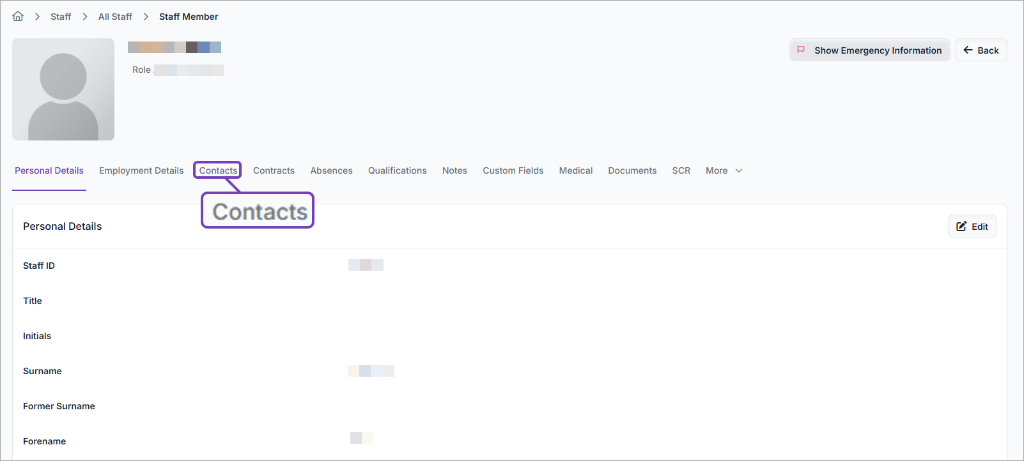Click the staff member profile avatar
1024x461 pixels.
63,89
